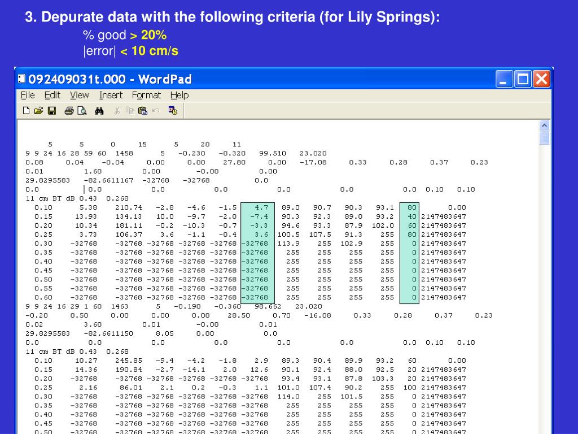Click the first highlighted percent-good 80
The height and width of the screenshot is (434, 578).
click(x=412, y=207)
